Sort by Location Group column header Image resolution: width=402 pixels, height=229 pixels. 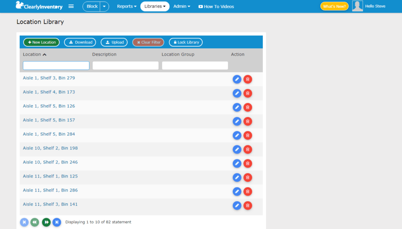(x=178, y=54)
